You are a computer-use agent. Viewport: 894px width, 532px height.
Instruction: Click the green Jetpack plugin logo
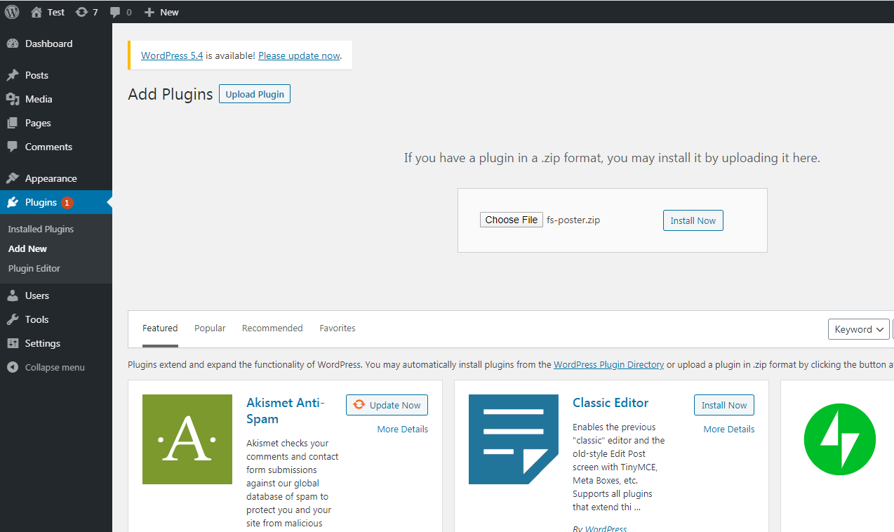(840, 439)
